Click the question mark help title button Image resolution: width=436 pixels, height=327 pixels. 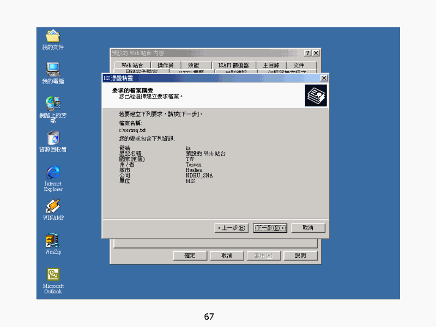pos(307,53)
